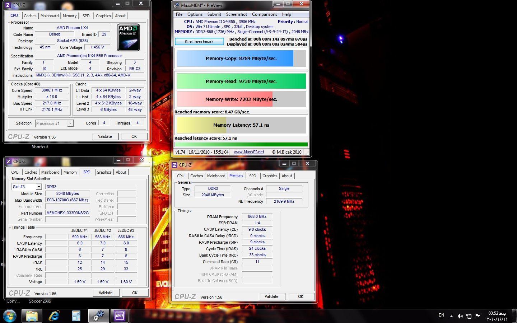
Task: Switch to Mainboard tab in the top CPU-Z window
Action: (x=50, y=16)
